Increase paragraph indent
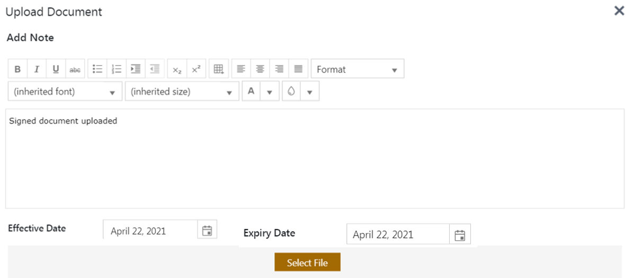626x278 pixels. coord(136,69)
